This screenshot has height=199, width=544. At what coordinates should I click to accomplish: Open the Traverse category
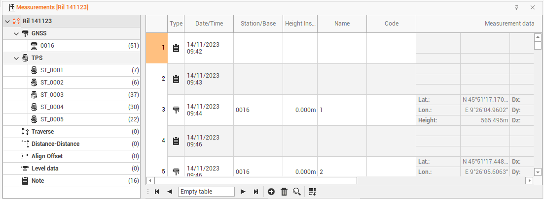[x=42, y=132]
